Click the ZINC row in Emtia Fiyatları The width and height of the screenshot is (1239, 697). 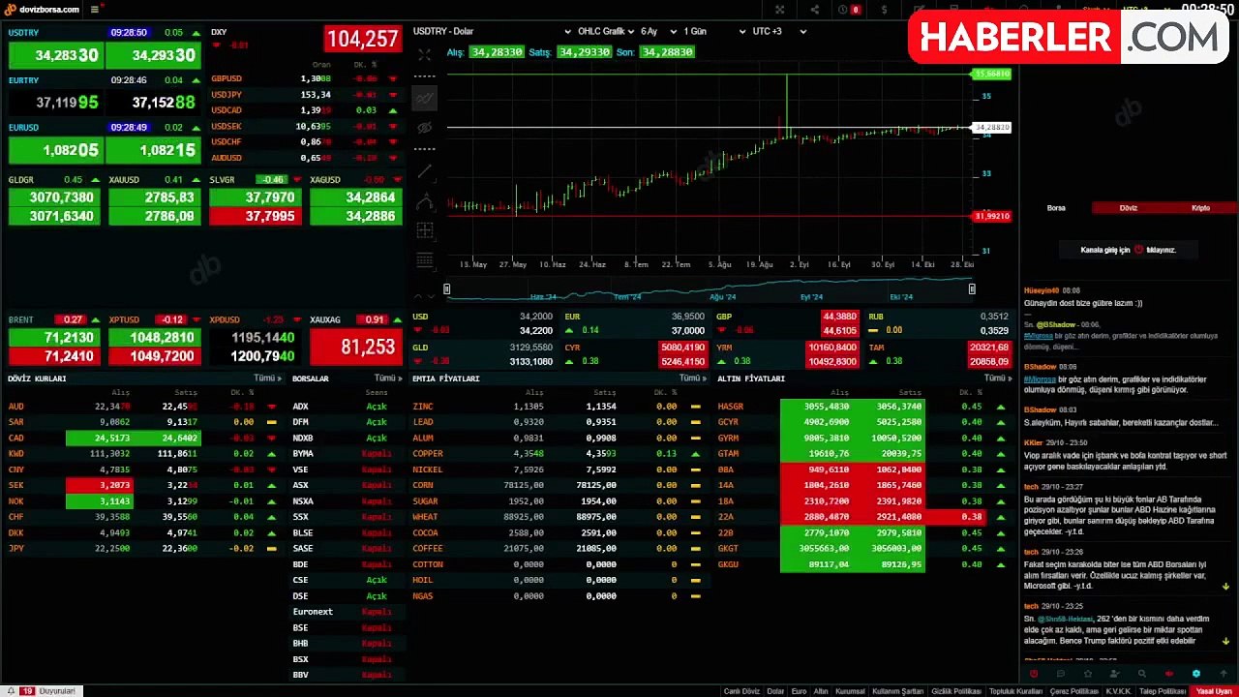[560, 407]
